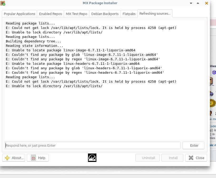Select the MX Test Repo tab

pos(77,14)
